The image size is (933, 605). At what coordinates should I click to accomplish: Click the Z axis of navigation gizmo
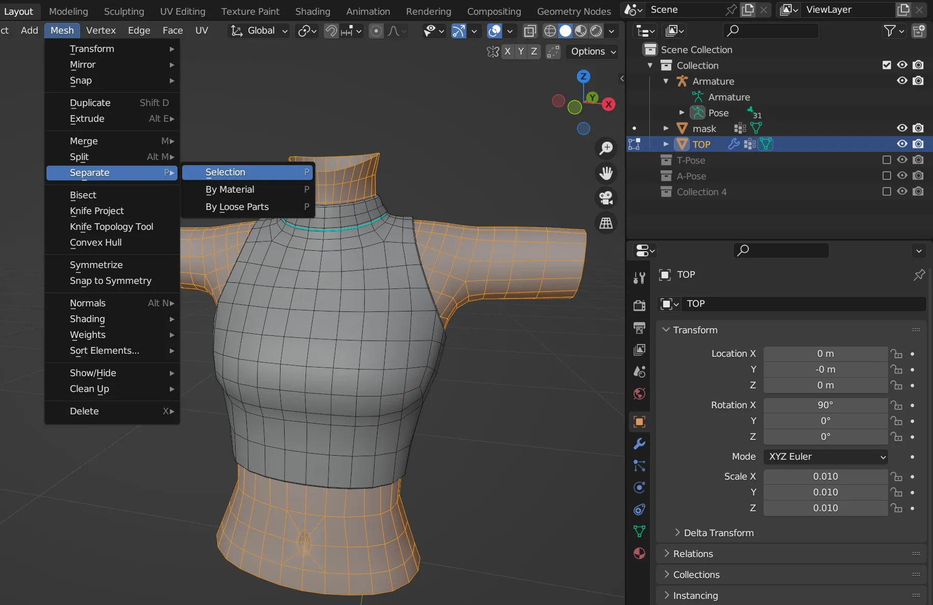pos(584,76)
